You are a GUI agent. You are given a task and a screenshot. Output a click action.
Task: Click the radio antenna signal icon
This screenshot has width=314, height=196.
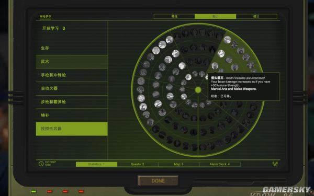275,164
